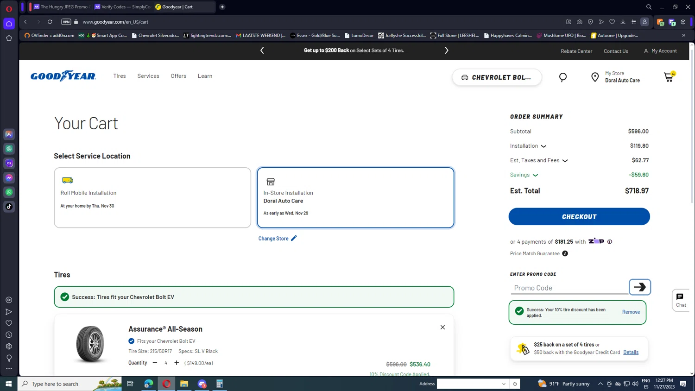Open Opera sidebar ChatGPT icon

9,149
